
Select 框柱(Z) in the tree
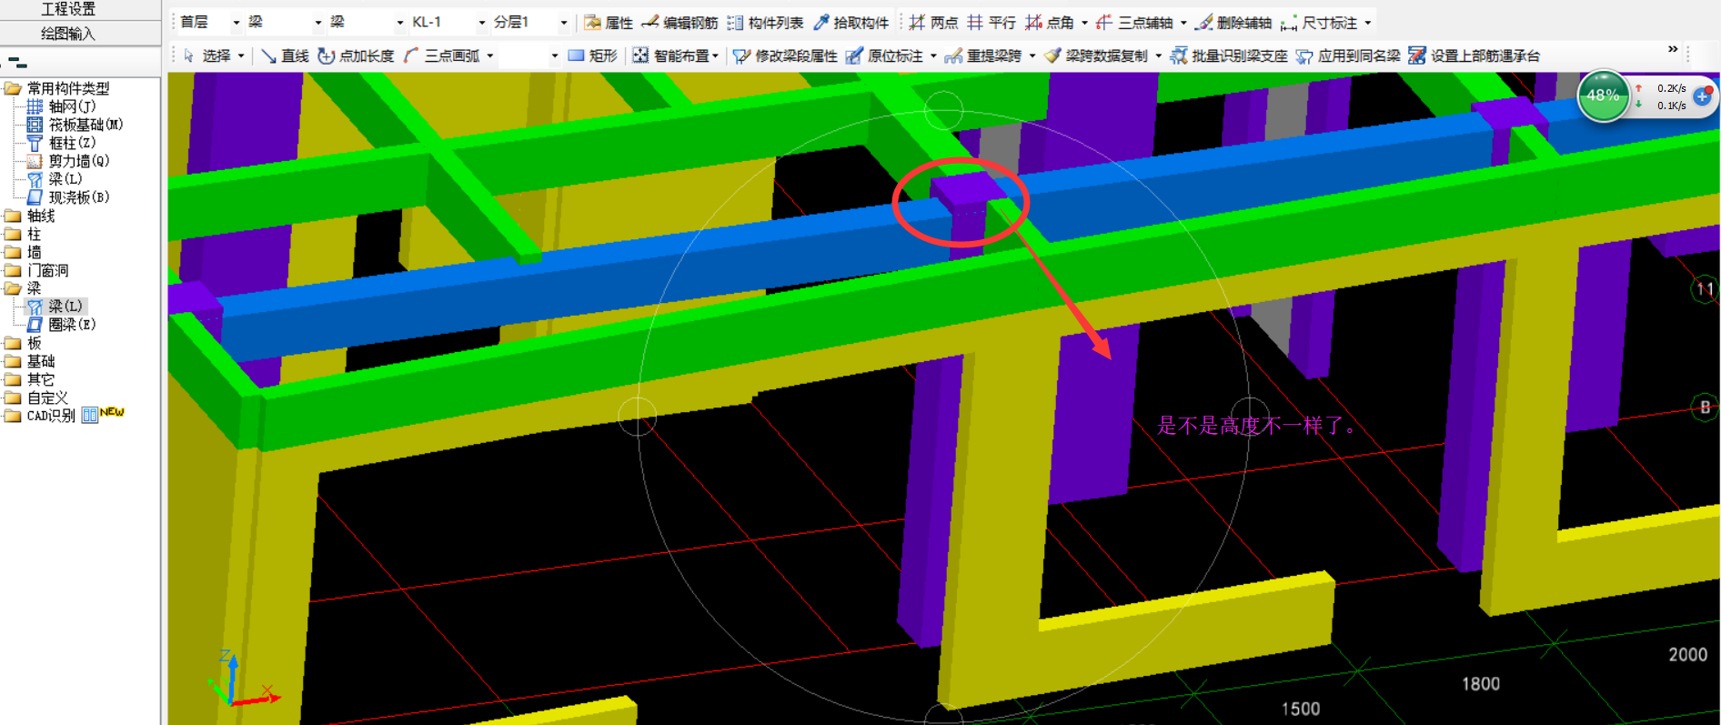point(61,143)
